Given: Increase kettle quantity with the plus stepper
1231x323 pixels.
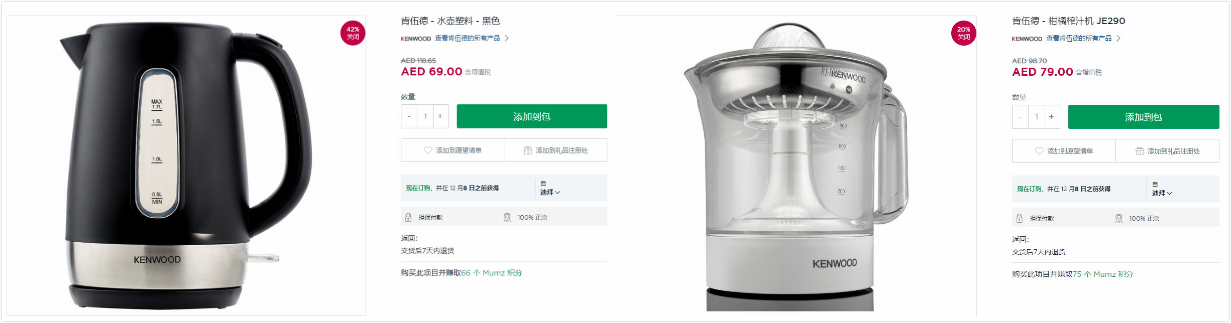Looking at the screenshot, I should point(440,116).
